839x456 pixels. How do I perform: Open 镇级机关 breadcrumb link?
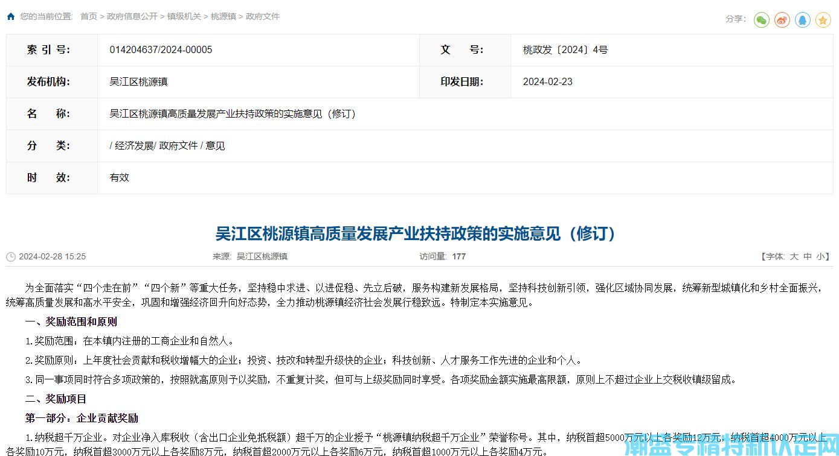[184, 16]
